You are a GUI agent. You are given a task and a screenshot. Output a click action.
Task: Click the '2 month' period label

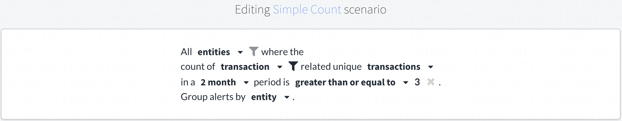click(218, 82)
